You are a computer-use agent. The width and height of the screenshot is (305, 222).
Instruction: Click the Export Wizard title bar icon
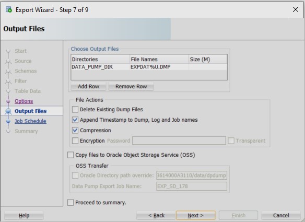tap(9, 9)
